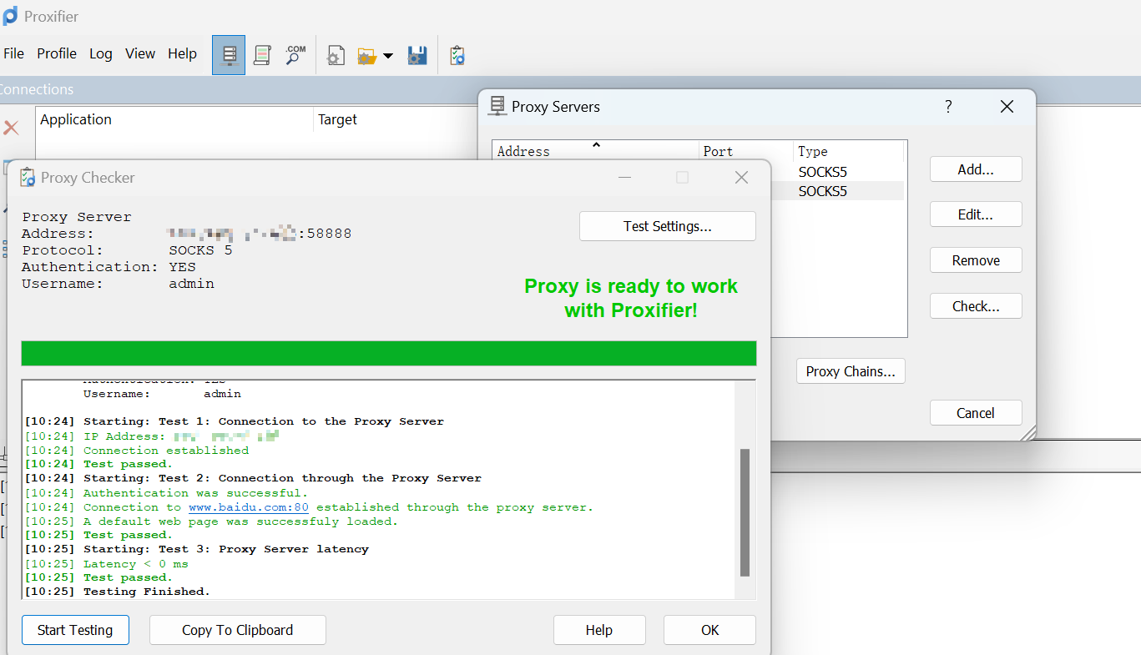
Task: Click OK in Proxy Checker
Action: [x=710, y=630]
